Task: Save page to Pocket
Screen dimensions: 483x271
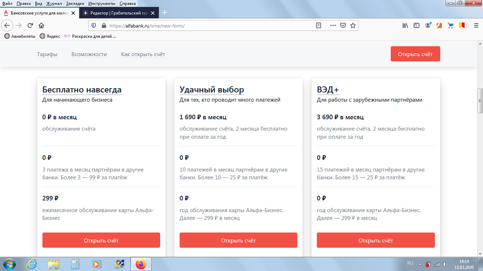Action: [x=343, y=25]
